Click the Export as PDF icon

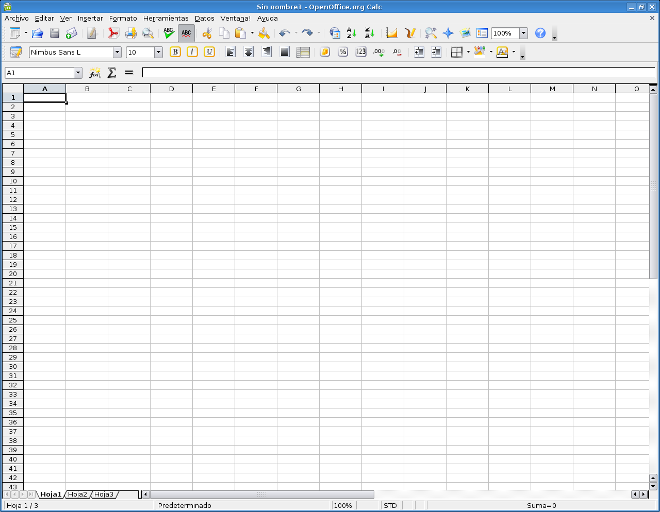(113, 33)
